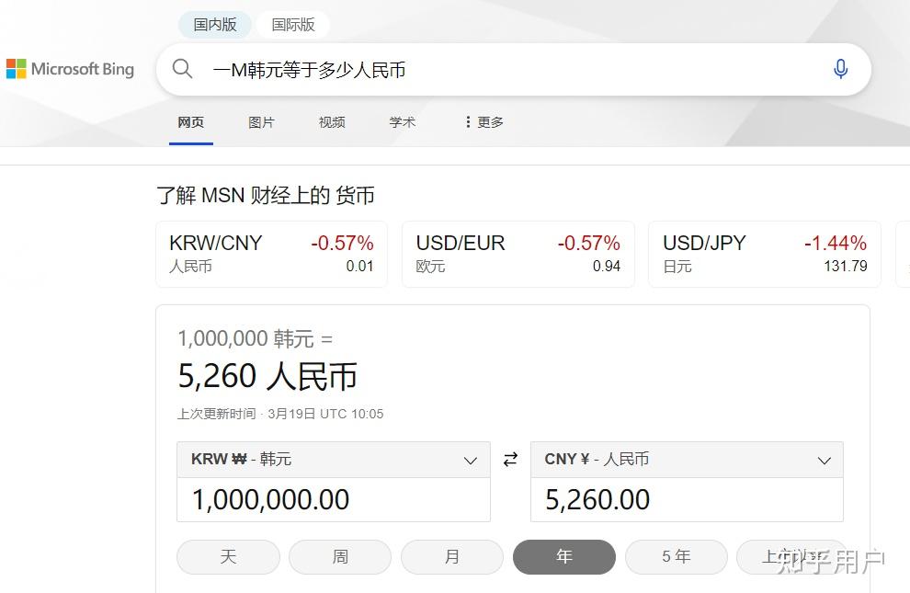This screenshot has height=593, width=910.
Task: Click the Microsoft Bing logo
Action: (x=70, y=69)
